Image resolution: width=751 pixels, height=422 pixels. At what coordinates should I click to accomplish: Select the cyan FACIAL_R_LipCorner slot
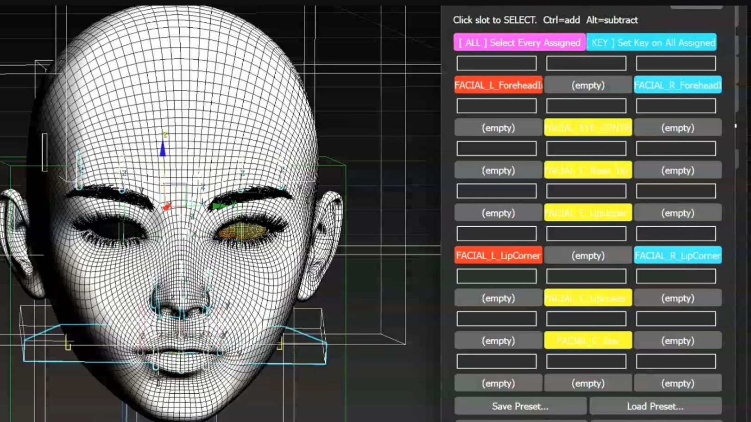click(x=677, y=255)
